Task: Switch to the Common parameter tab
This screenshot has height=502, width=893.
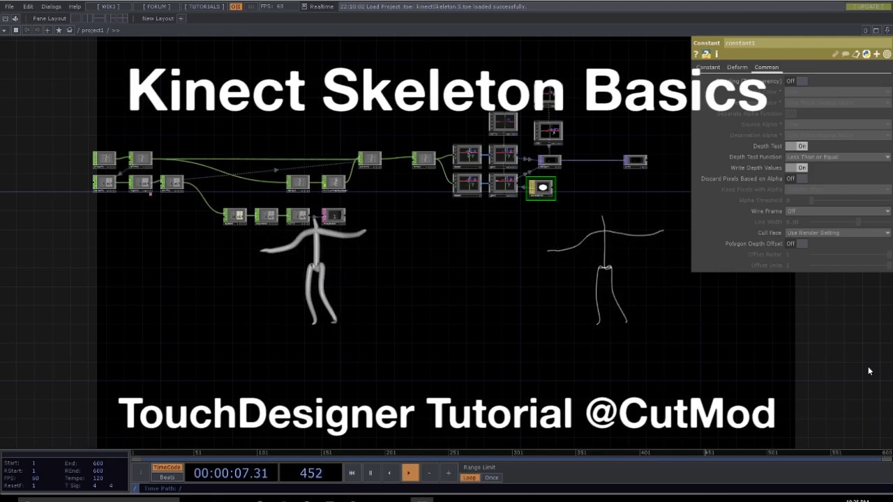Action: (x=766, y=67)
